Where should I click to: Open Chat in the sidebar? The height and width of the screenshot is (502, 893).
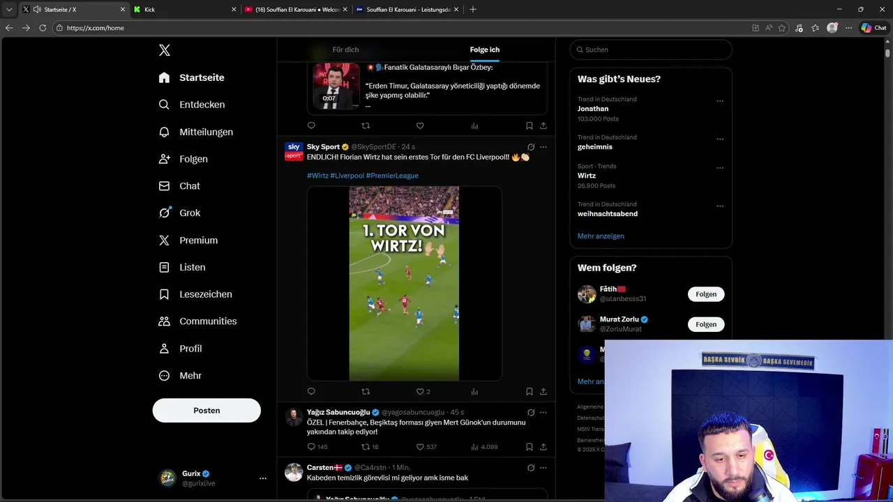click(179, 186)
